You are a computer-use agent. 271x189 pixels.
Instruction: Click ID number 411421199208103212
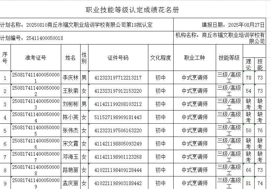pos(118,104)
